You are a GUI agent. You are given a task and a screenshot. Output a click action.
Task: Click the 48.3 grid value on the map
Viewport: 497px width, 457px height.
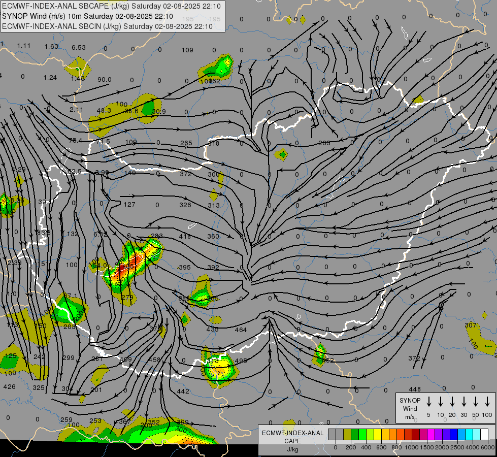[x=104, y=110]
